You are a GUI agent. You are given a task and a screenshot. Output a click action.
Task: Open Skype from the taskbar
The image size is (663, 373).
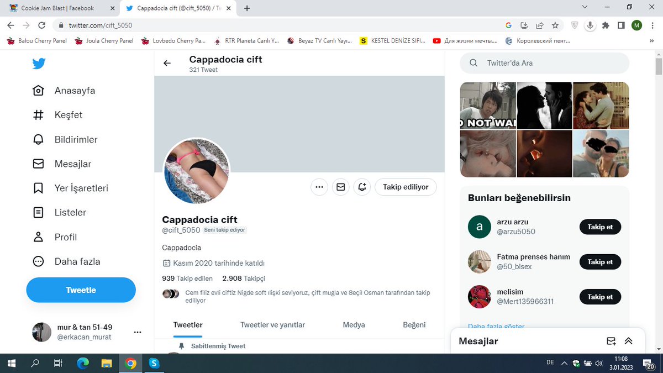coord(155,364)
